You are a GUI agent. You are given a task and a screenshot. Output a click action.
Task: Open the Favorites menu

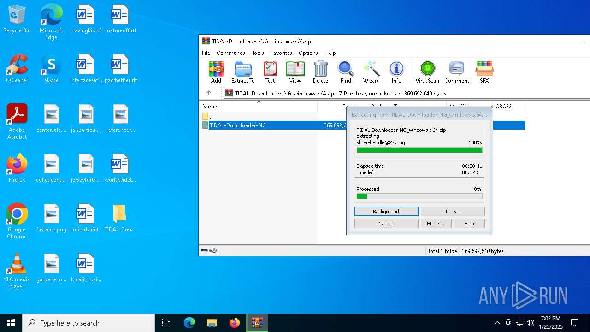click(x=281, y=53)
